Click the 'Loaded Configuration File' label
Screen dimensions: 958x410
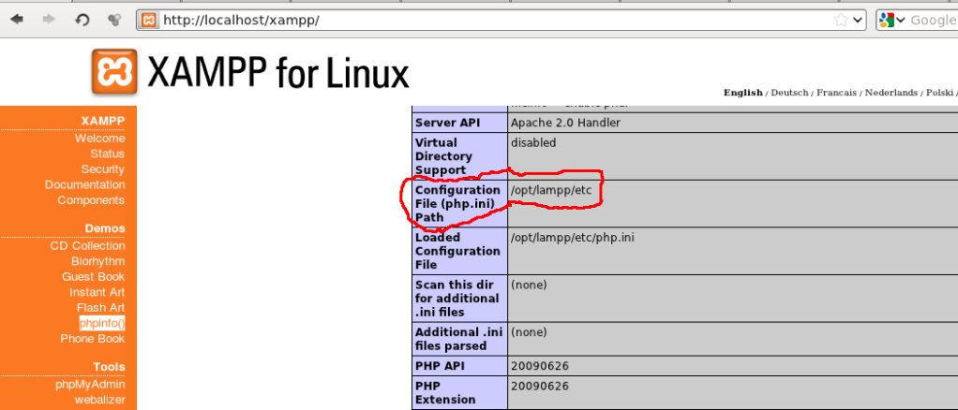click(x=457, y=251)
